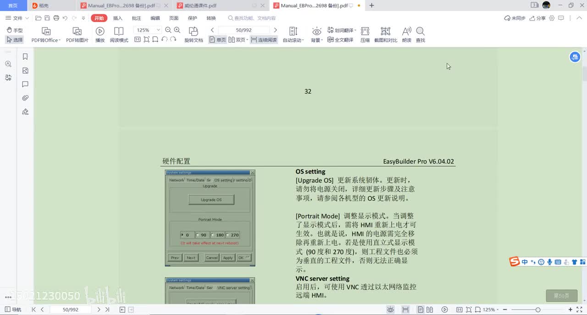
Task: Switch to 威纶通课件.pdf tab
Action: (x=200, y=5)
